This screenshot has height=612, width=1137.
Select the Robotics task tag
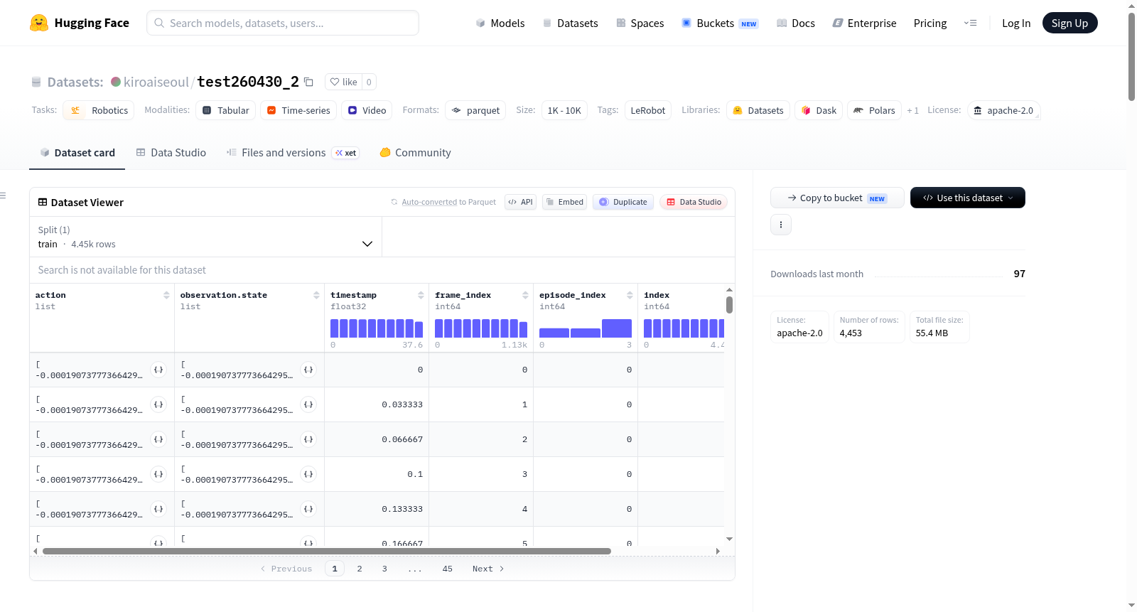pos(99,110)
